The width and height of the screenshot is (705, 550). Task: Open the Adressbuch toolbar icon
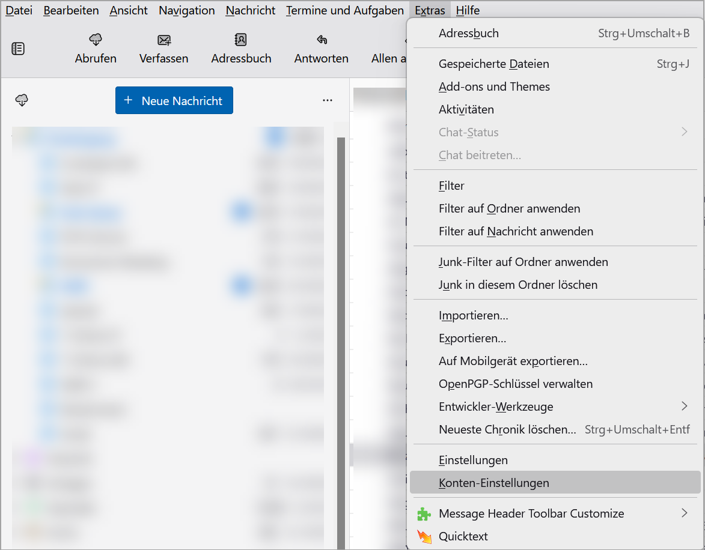240,40
